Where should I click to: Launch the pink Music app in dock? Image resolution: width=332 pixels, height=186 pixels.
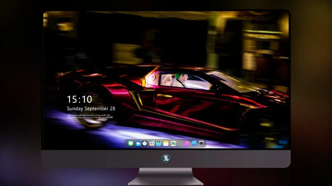(x=186, y=144)
